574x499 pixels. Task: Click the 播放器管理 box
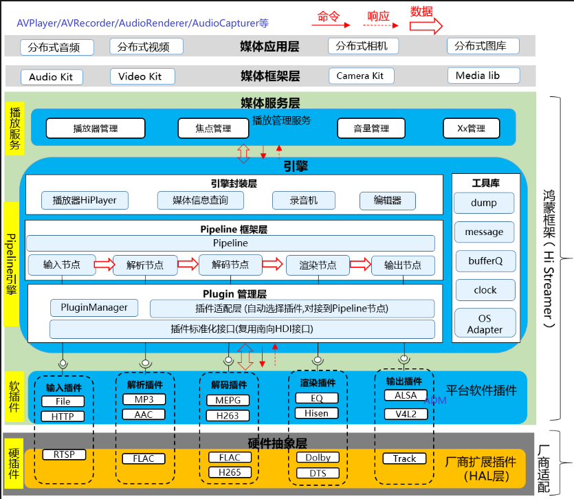[96, 128]
